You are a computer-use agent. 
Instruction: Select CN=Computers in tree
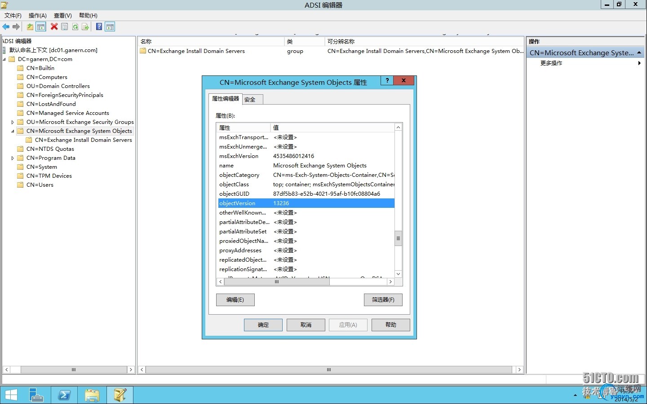coord(47,77)
